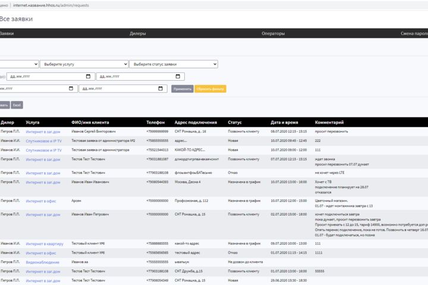The image size is (428, 285).
Task: Open calendar picker in the lower-row left date field
Action: (x=71, y=88)
